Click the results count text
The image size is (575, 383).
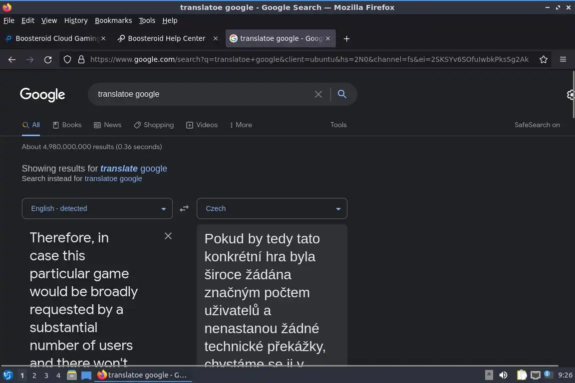pyautogui.click(x=92, y=147)
